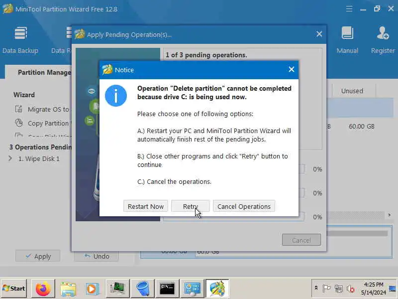
Task: Click MiniTool logo in Apply Pending title bar
Action: 80,34
